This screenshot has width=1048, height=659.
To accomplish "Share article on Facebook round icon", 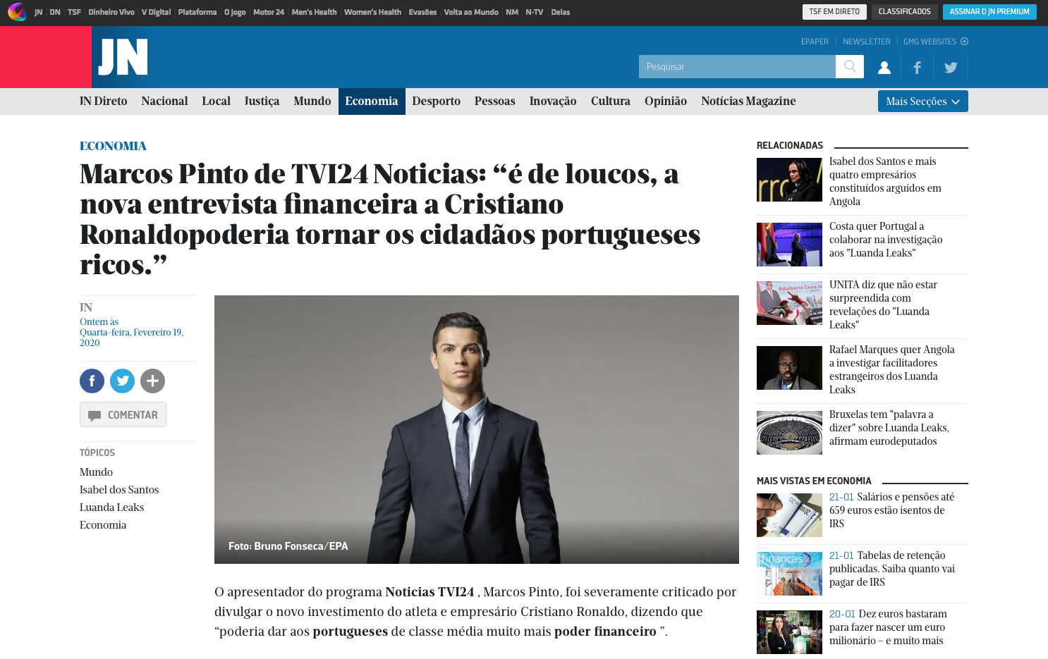I will point(92,381).
